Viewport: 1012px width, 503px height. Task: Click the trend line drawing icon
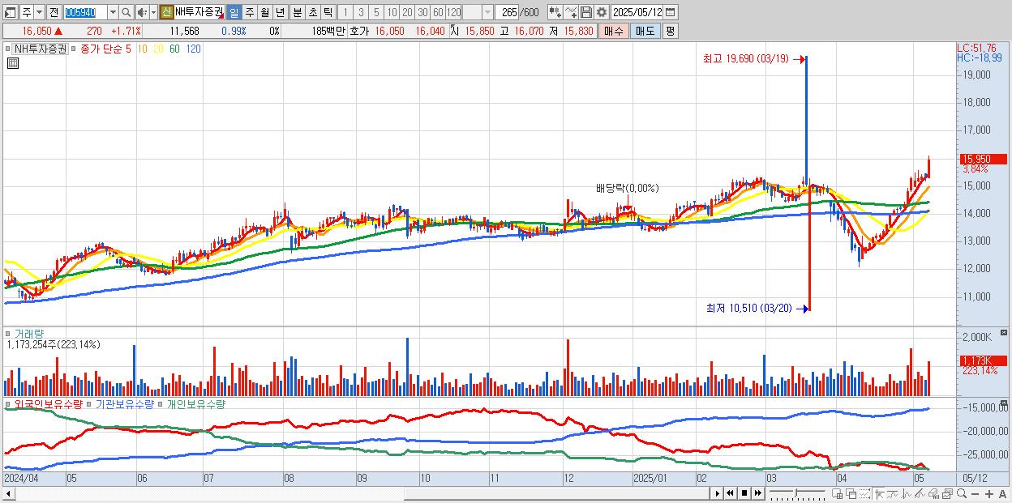point(892,493)
